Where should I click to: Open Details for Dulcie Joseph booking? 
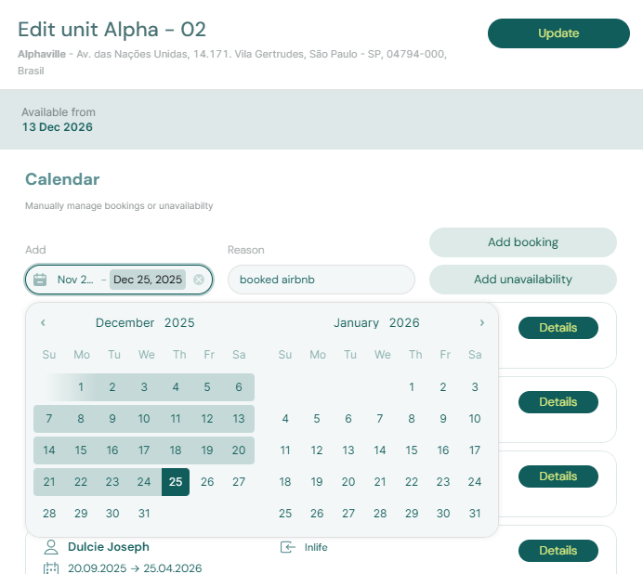point(558,550)
